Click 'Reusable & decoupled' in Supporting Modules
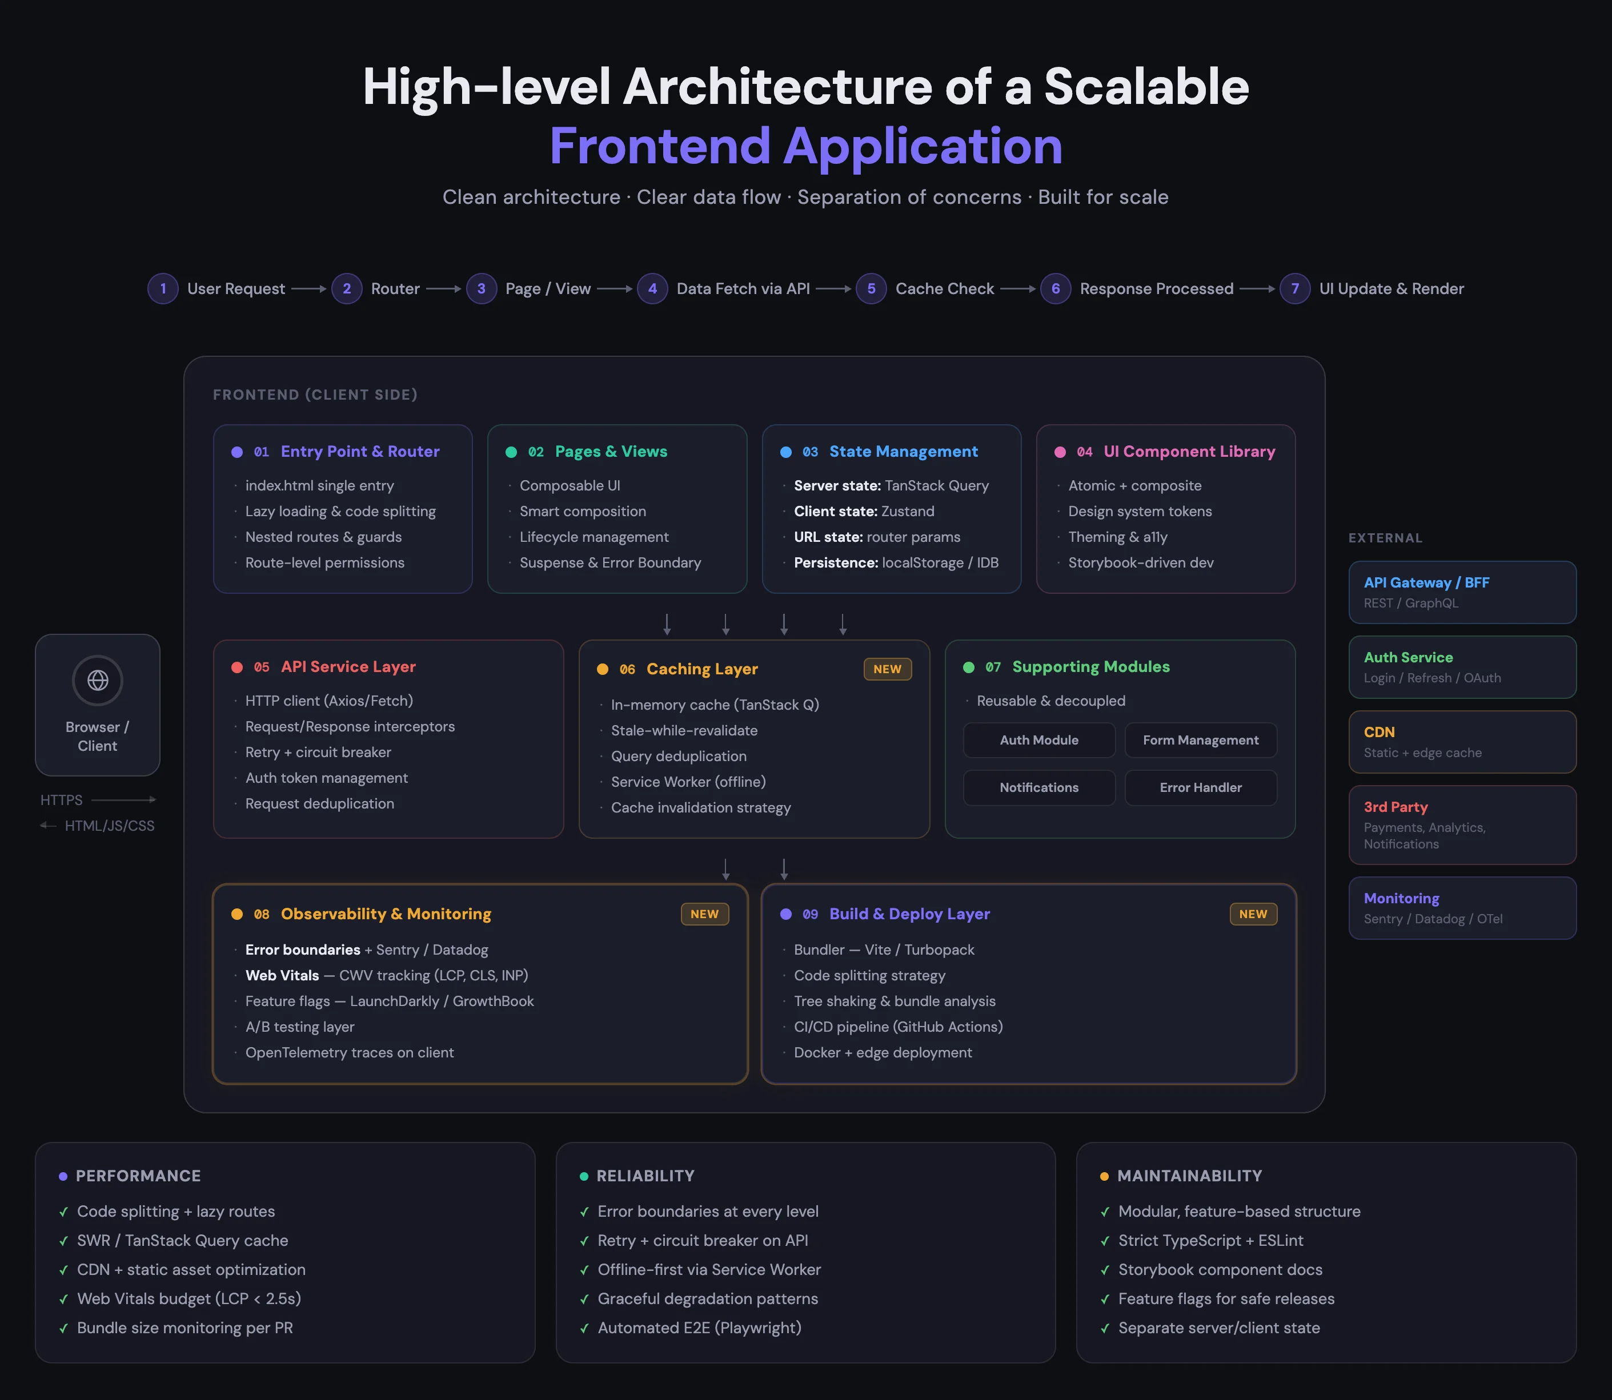Screen dimensions: 1612x1400 point(1050,701)
